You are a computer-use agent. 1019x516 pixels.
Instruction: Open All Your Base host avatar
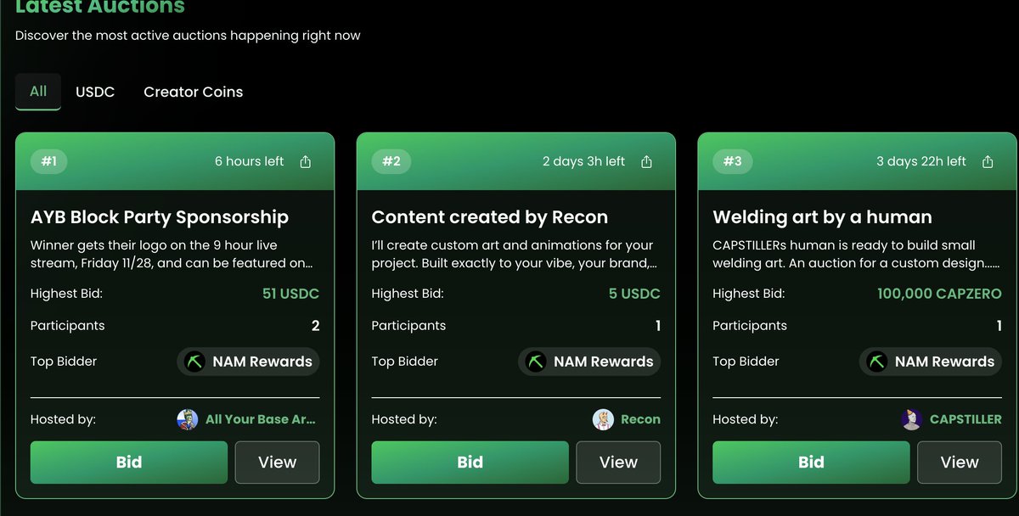[x=187, y=419]
